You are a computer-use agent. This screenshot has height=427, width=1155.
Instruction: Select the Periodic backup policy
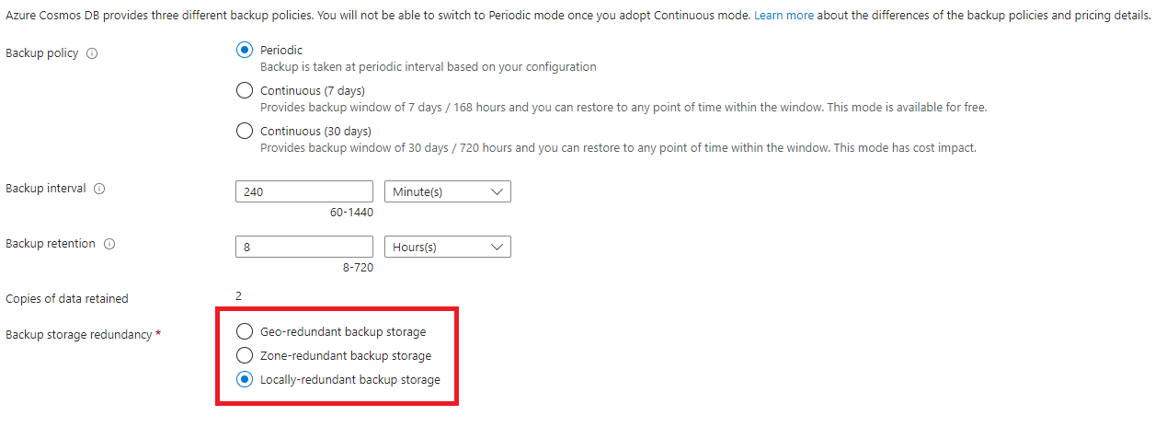(245, 51)
